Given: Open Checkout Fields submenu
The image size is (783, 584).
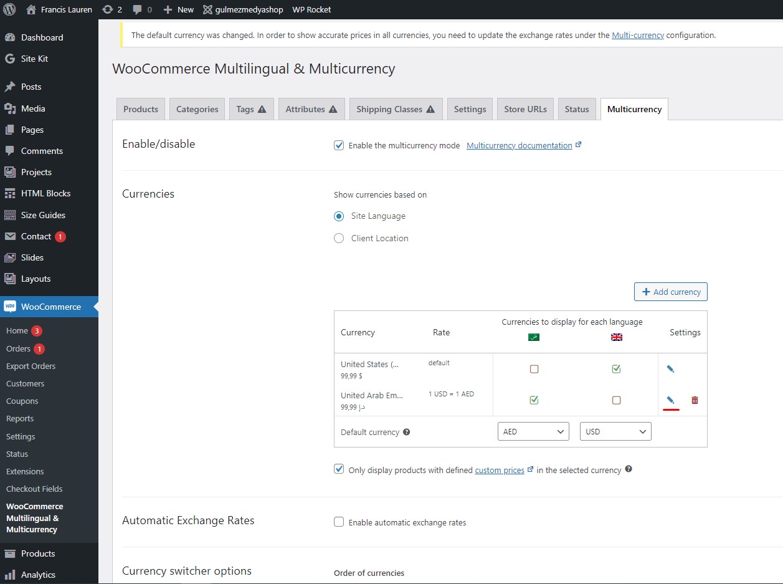Looking at the screenshot, I should click(34, 489).
